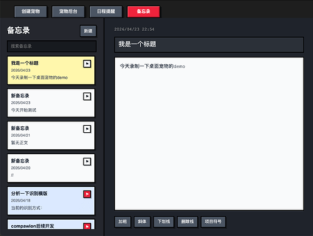The height and width of the screenshot is (236, 313).
Task: Unflag the 分析一下识别模版 note
Action: click(x=87, y=194)
